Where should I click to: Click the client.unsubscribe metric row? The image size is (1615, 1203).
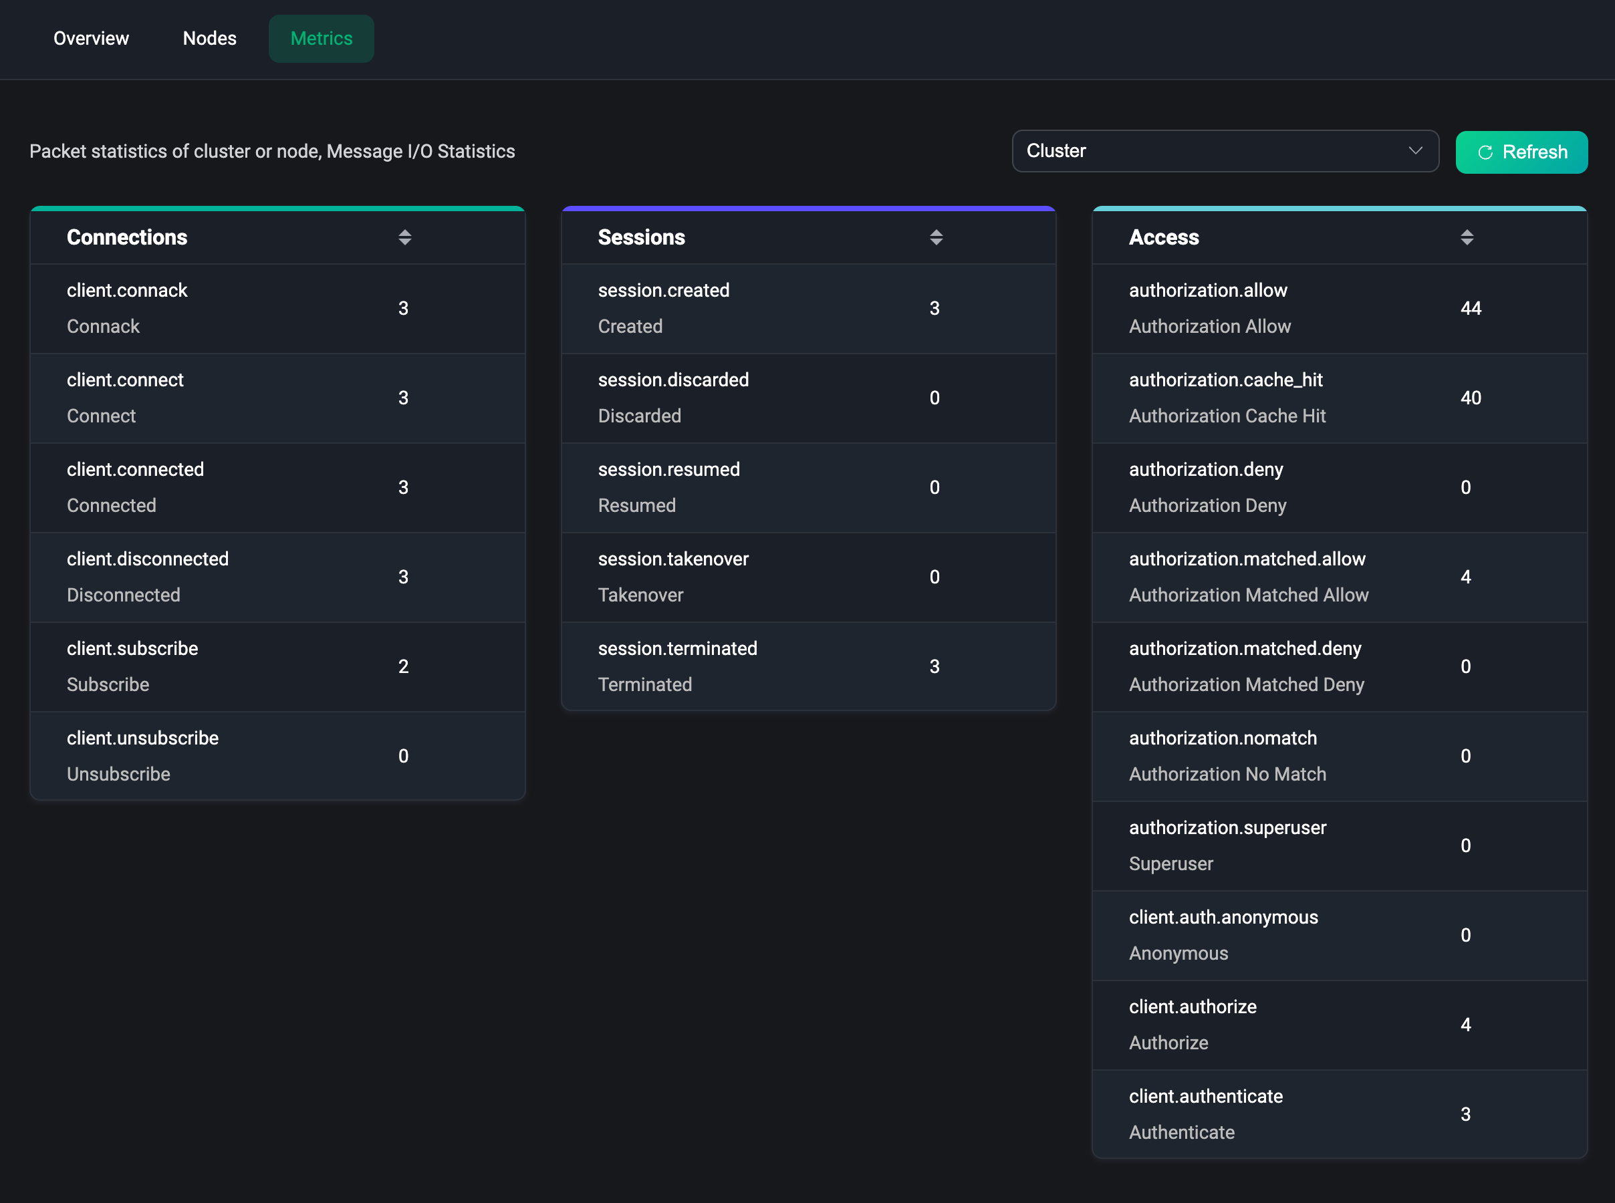tap(277, 756)
